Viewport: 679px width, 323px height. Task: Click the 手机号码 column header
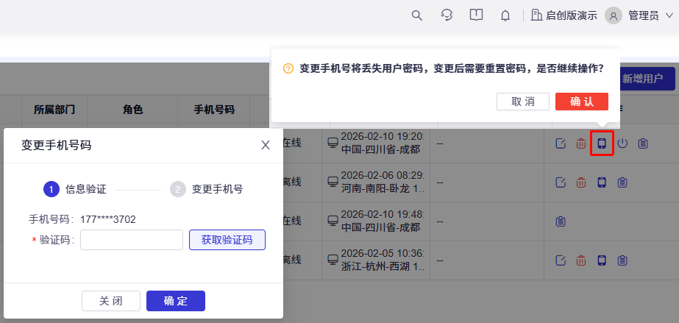click(x=214, y=110)
